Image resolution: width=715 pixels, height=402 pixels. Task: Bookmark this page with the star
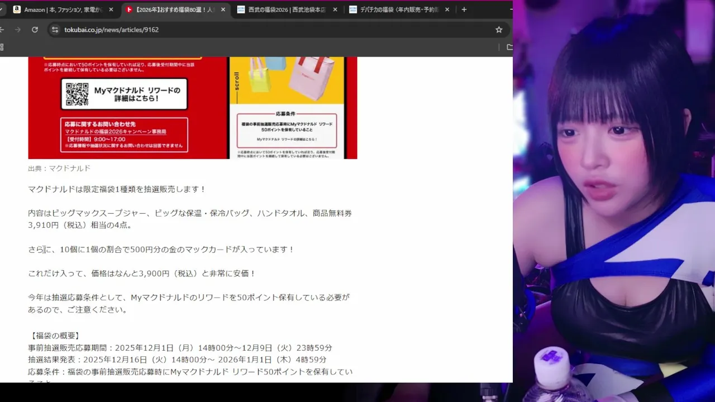[499, 30]
